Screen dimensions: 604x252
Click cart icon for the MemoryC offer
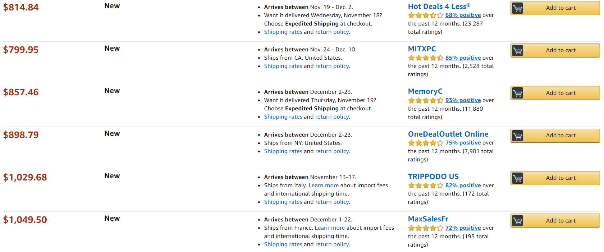(517, 93)
